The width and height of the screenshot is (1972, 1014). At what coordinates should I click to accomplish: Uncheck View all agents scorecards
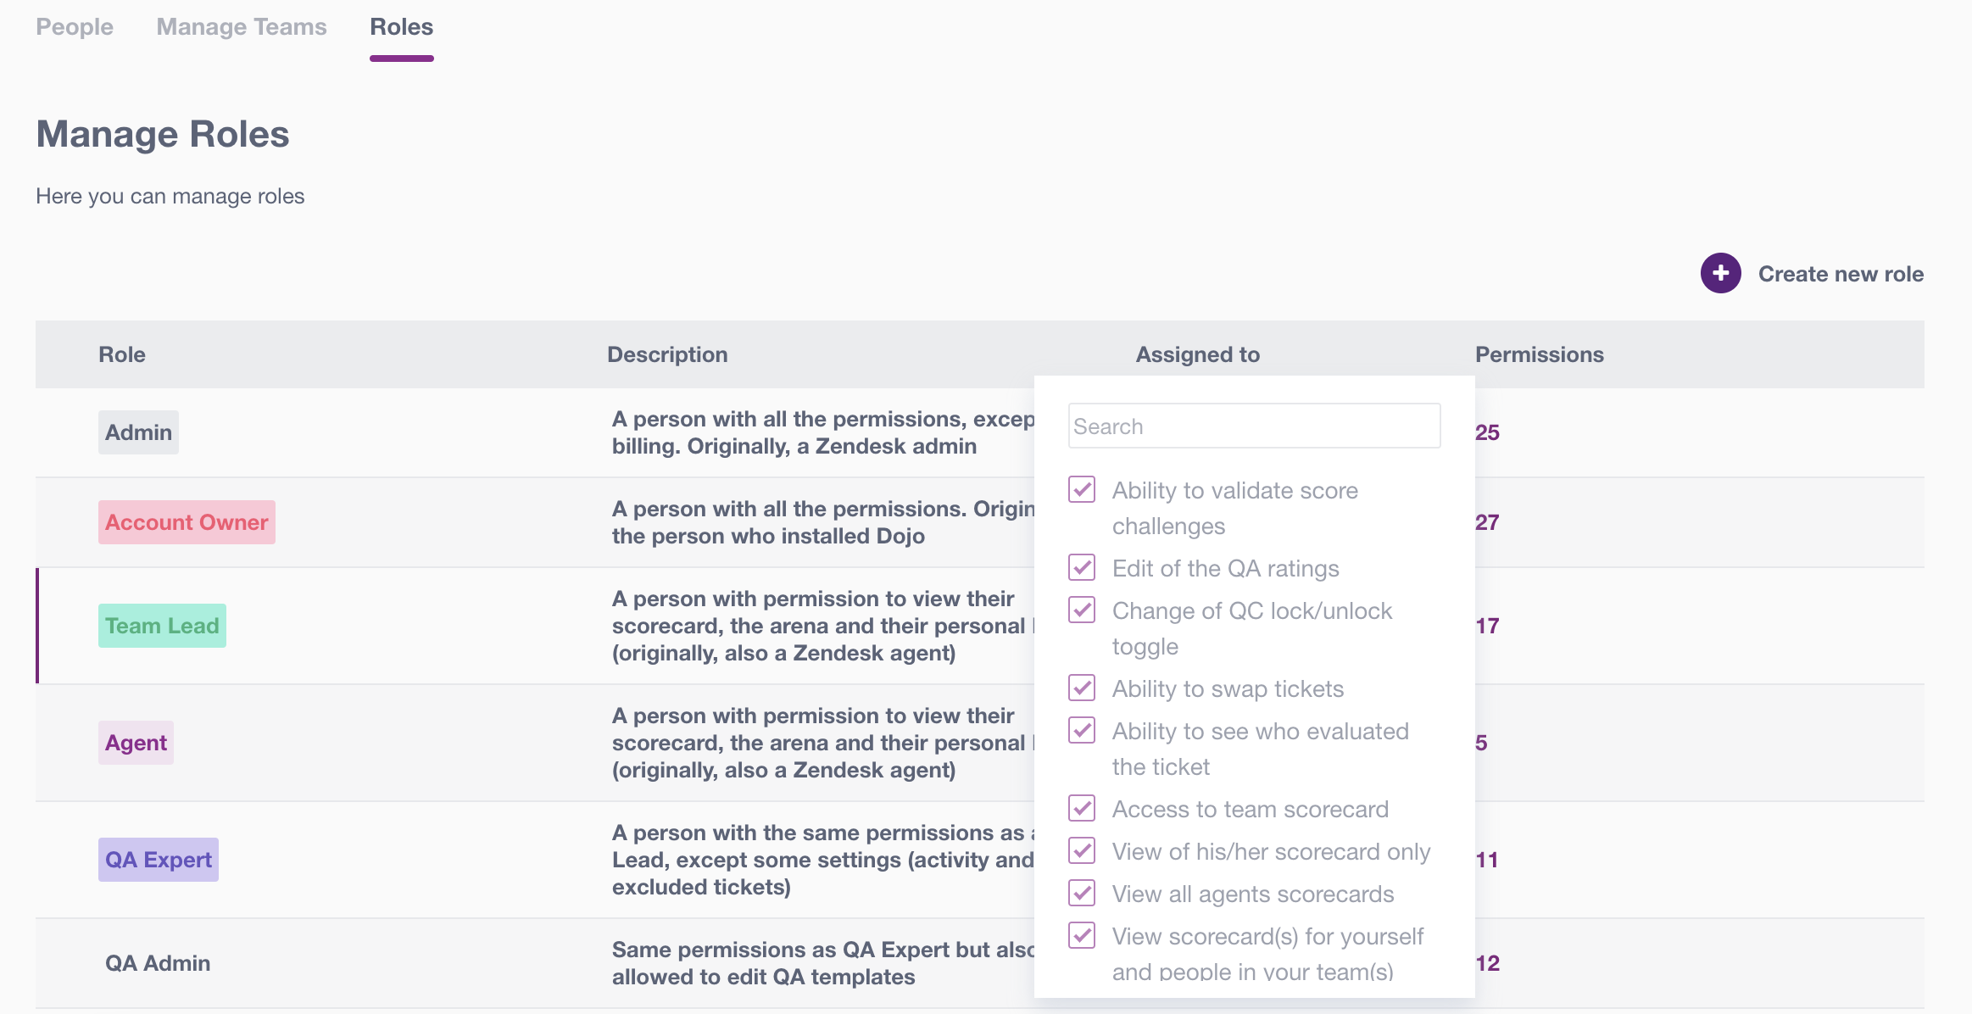click(x=1082, y=893)
